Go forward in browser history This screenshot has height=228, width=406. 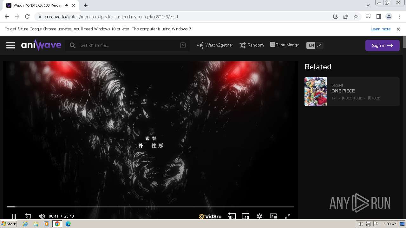click(x=17, y=16)
